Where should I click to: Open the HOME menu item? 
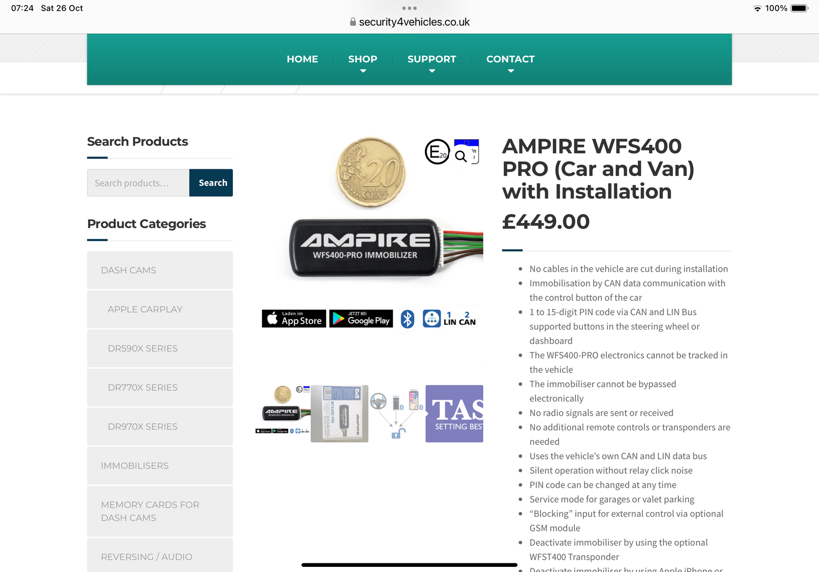tap(302, 59)
